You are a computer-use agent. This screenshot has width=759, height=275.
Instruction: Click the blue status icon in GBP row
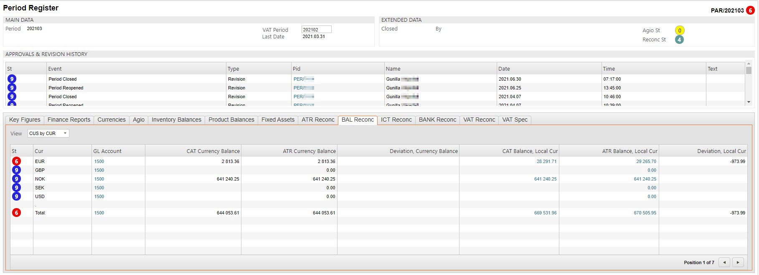click(16, 170)
